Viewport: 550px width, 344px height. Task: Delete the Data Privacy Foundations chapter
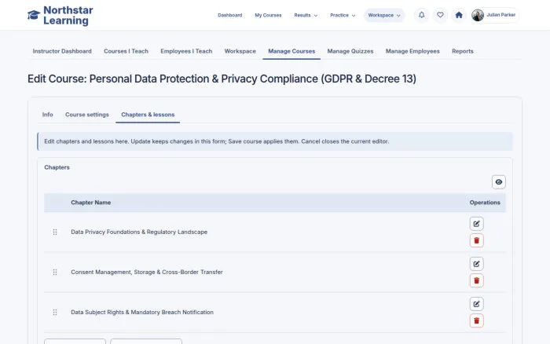(476, 240)
